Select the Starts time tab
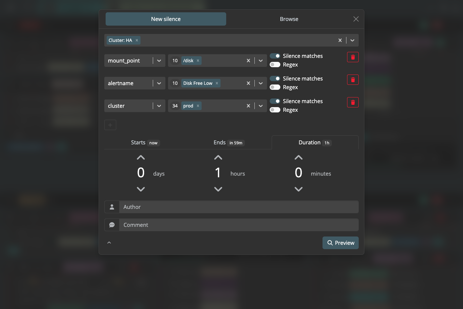The height and width of the screenshot is (309, 463). [145, 142]
